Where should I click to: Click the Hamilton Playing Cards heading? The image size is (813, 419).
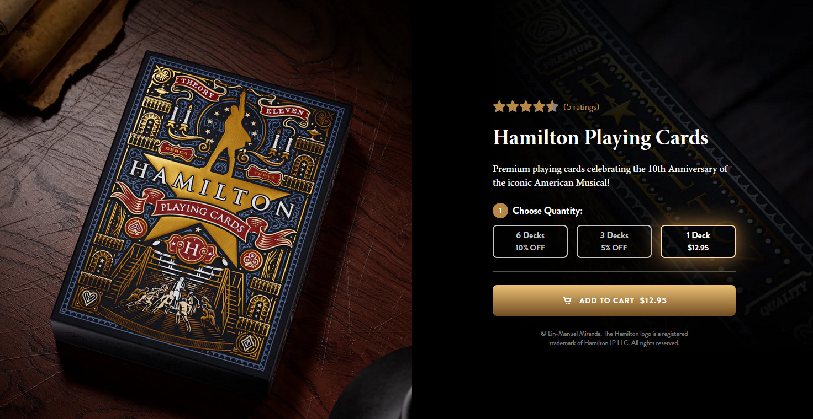[x=600, y=138]
